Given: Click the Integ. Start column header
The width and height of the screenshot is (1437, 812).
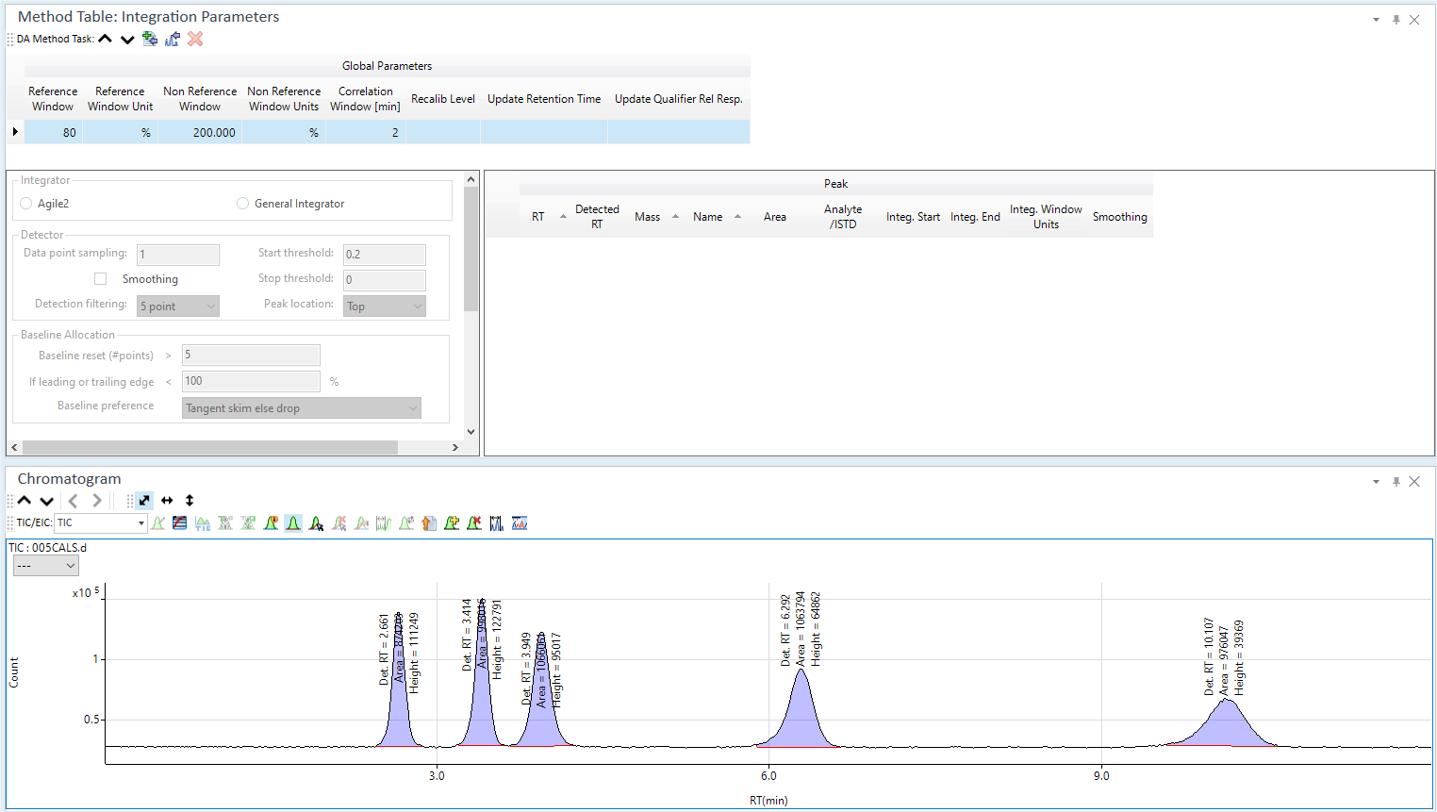Looking at the screenshot, I should (x=913, y=217).
